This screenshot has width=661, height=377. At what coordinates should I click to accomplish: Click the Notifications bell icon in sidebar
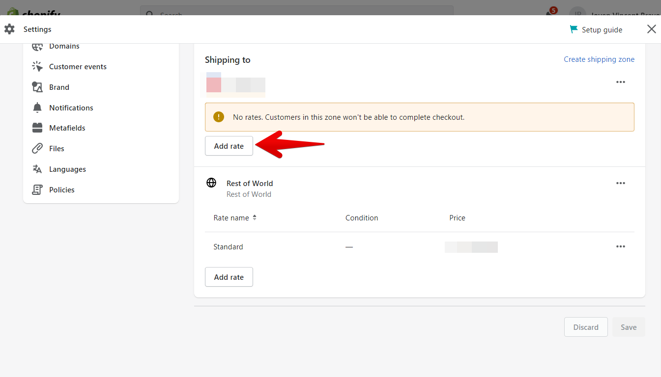(37, 108)
